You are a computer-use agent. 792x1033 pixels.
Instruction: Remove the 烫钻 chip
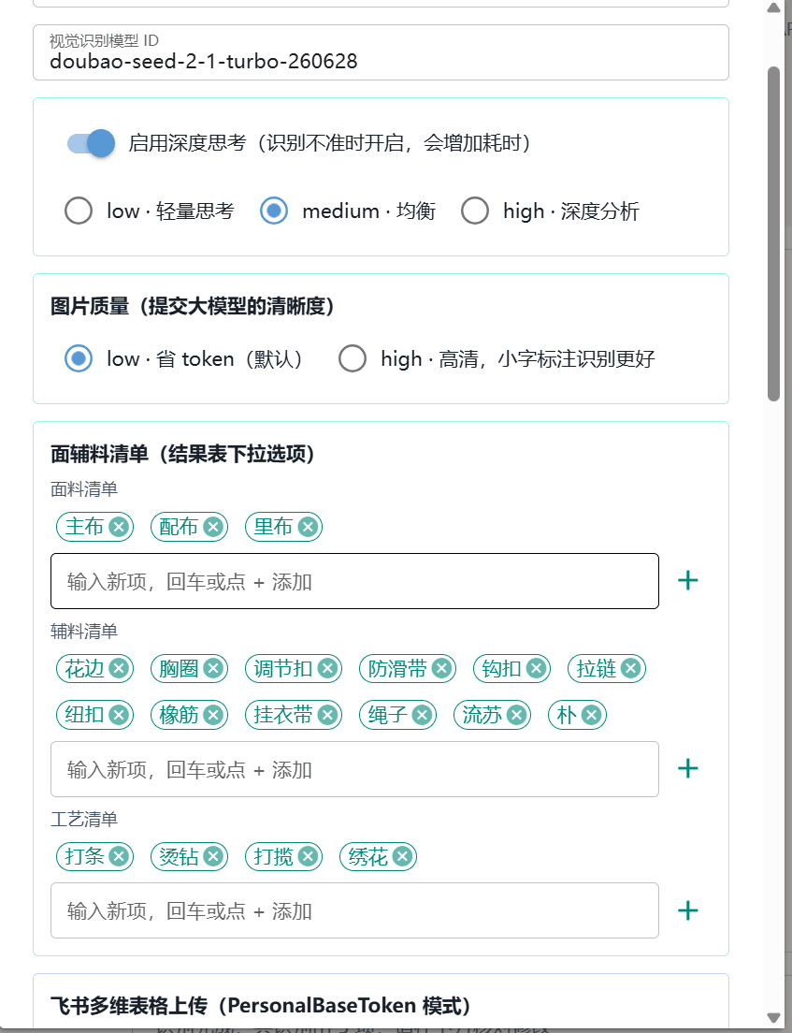click(212, 856)
